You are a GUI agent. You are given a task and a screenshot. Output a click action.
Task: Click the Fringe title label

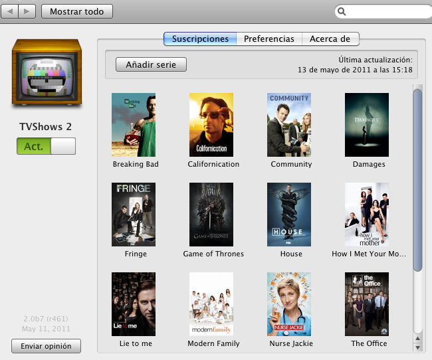pyautogui.click(x=136, y=254)
